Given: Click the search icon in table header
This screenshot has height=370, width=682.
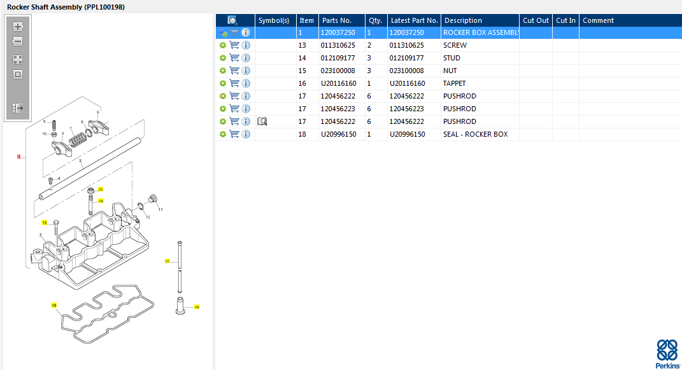Looking at the screenshot, I should pyautogui.click(x=232, y=20).
